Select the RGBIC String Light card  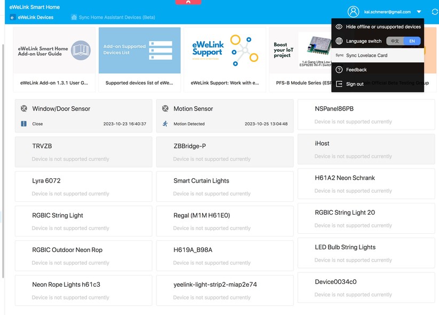click(83, 221)
